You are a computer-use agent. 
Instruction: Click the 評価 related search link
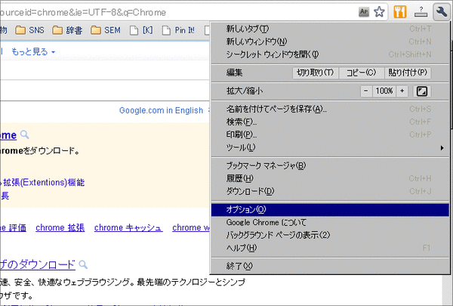click(13, 227)
